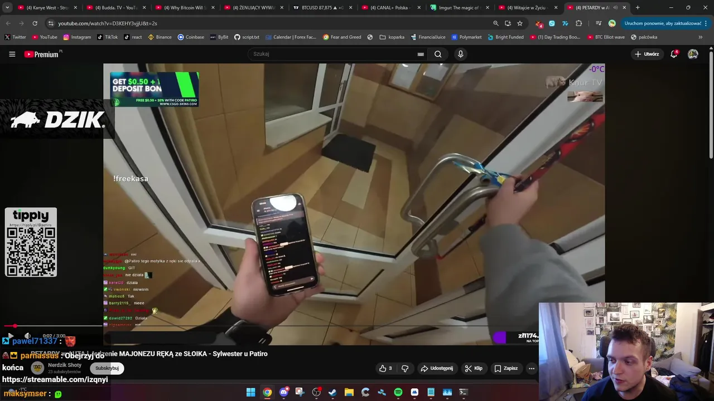Open the zoom magnifier in address bar

495,23
